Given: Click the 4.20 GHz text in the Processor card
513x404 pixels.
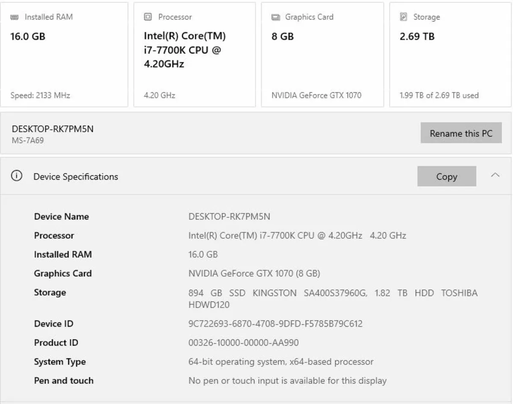Looking at the screenshot, I should [159, 95].
